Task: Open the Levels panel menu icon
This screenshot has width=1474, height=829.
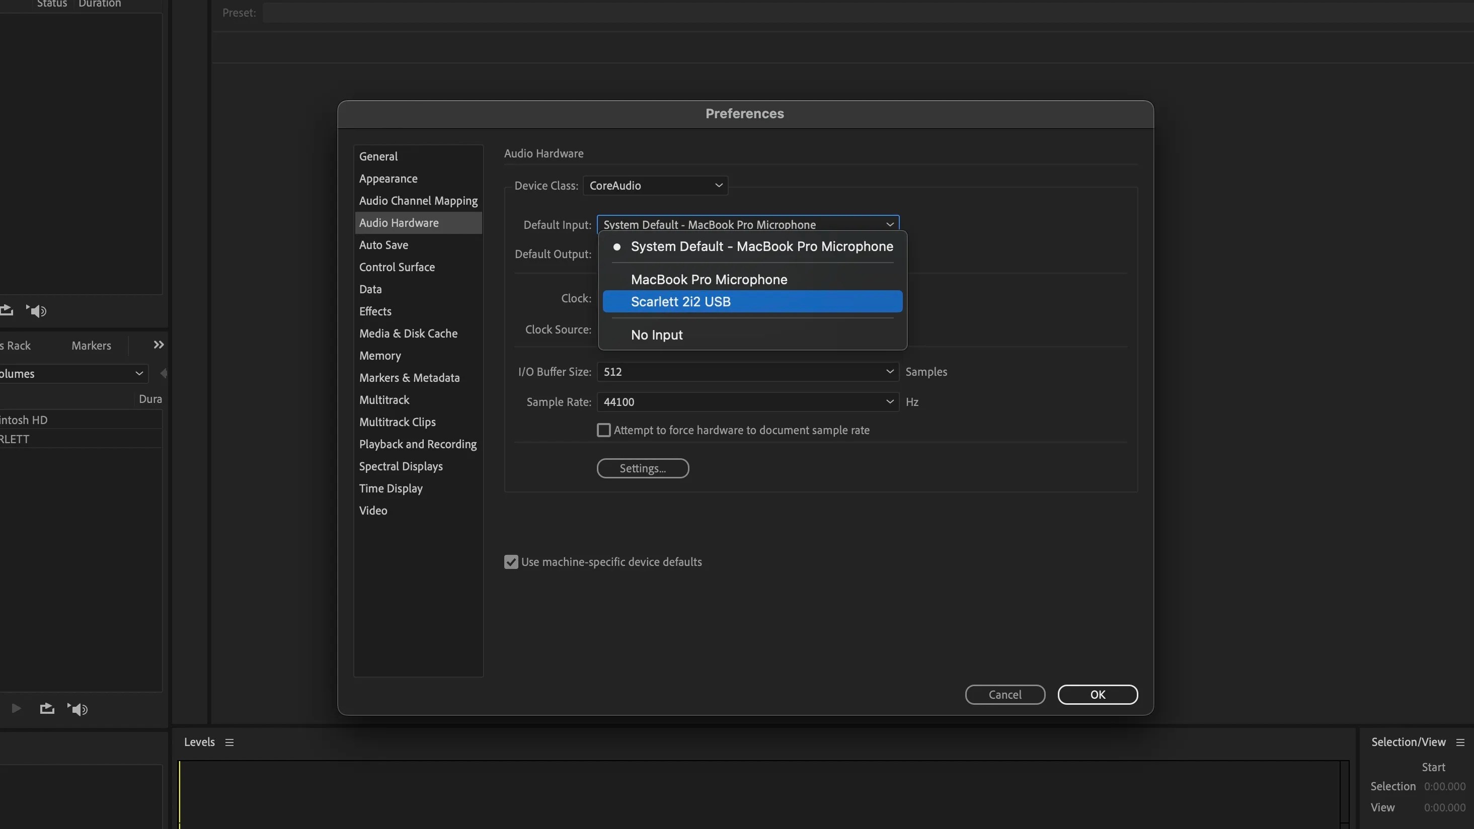Action: point(230,742)
